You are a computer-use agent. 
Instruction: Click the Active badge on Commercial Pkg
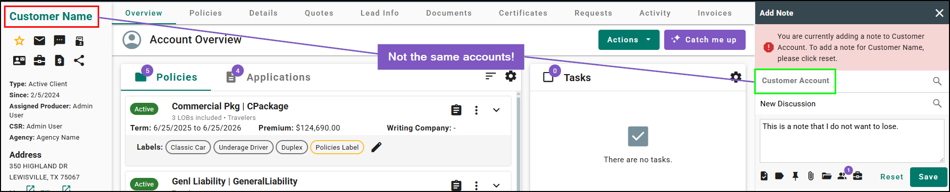point(144,109)
